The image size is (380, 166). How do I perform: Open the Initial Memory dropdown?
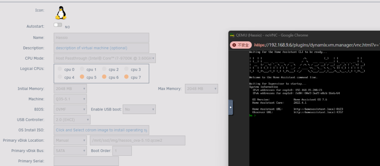[x=70, y=89]
